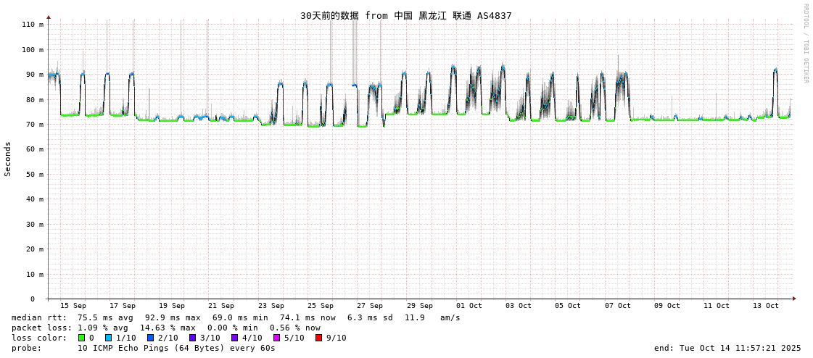Click the "29 Sep" date label

tap(419, 306)
